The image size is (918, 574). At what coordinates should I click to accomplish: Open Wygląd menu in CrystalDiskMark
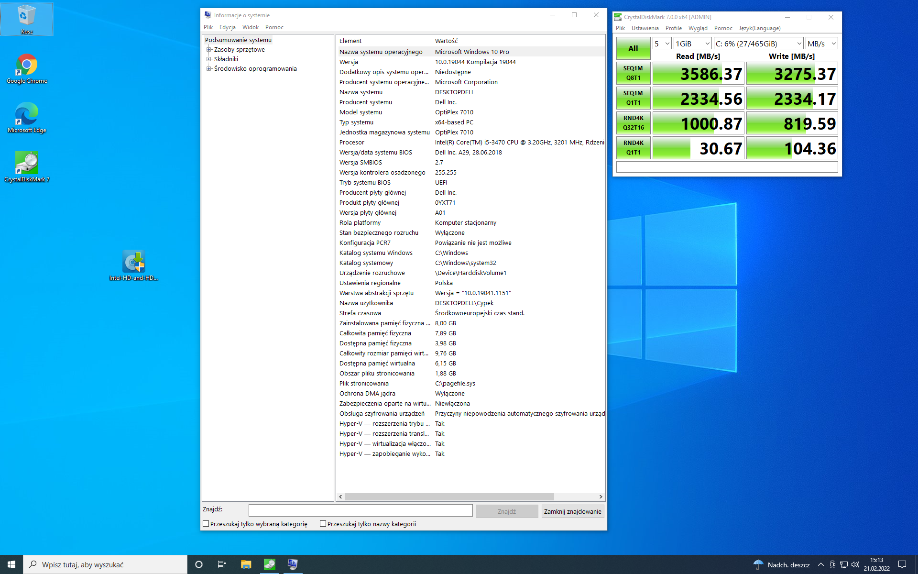click(698, 28)
